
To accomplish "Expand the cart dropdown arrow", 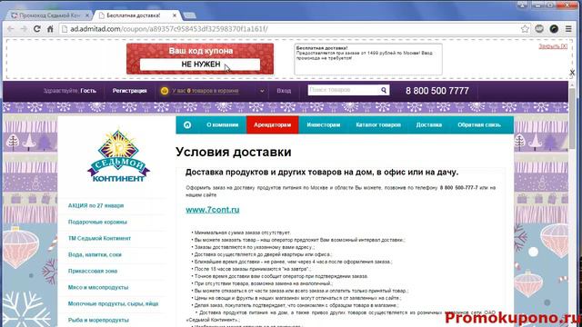I will (262, 91).
